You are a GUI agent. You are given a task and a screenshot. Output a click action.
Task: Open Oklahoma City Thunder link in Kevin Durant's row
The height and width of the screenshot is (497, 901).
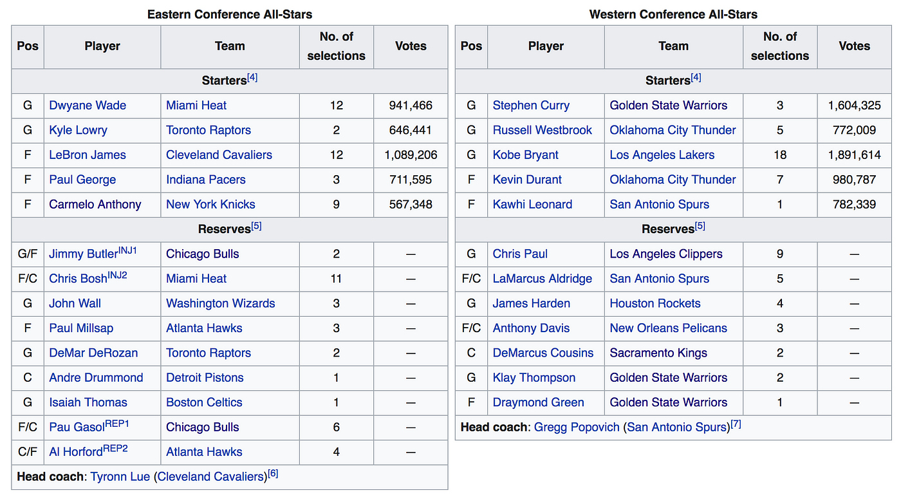click(x=673, y=180)
